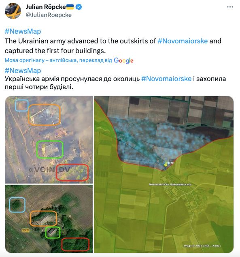The image size is (240, 257).
Task: Open the drone footage image top-left
Action: coord(49,139)
